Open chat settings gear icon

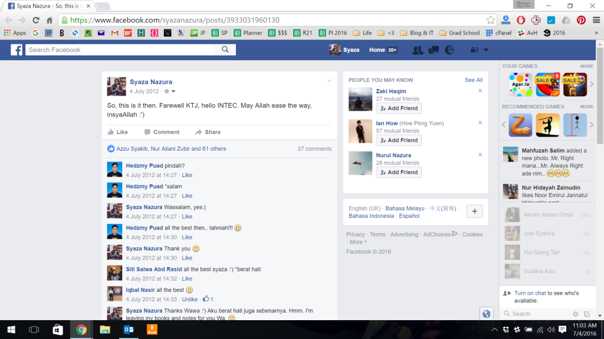coord(576,314)
